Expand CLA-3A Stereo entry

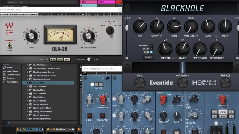(28, 94)
